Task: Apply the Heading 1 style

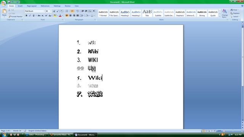Action: [125, 13]
